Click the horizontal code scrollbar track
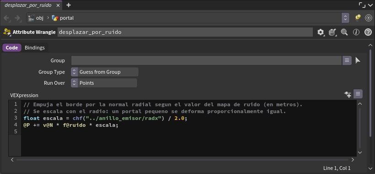 pyautogui.click(x=182, y=160)
